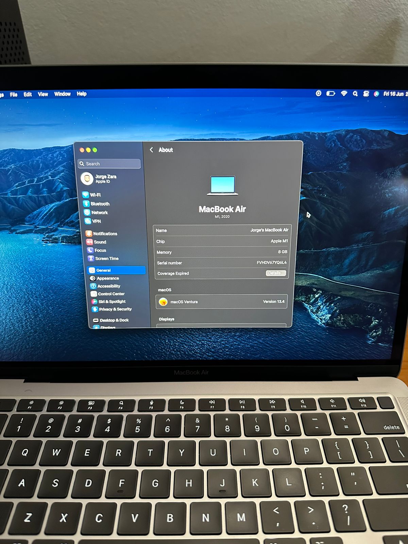Click the yellow minimize window button
408x544 pixels.
click(x=88, y=150)
